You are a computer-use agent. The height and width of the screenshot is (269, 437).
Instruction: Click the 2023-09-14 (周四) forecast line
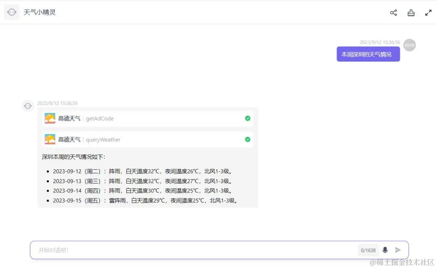142,190
